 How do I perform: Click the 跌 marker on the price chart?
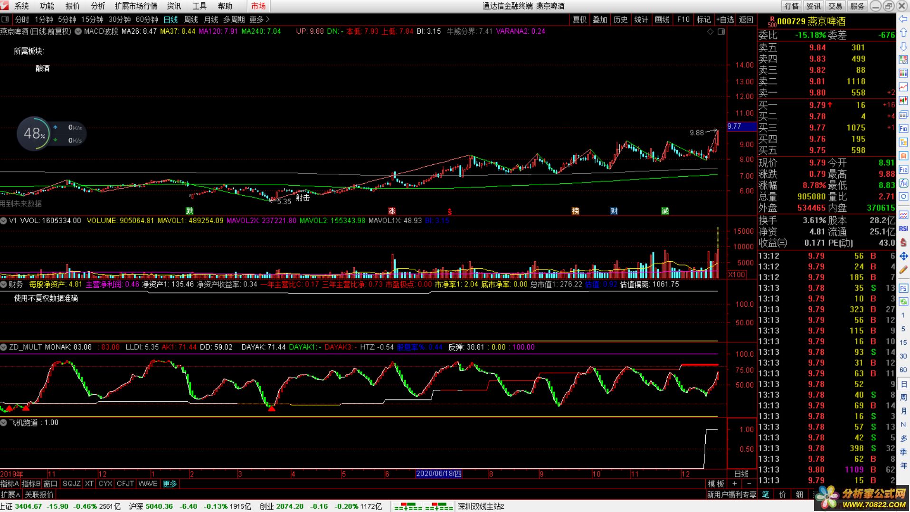point(190,211)
